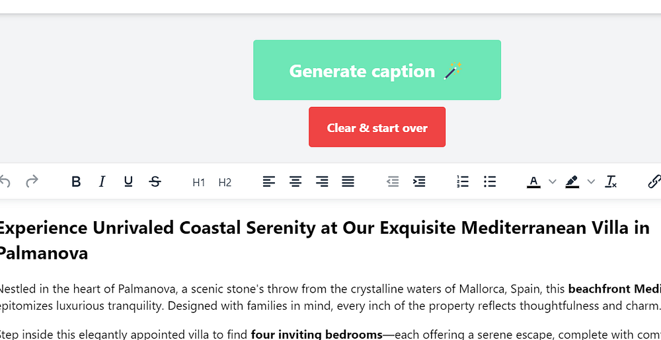Image resolution: width=661 pixels, height=340 pixels.
Task: Insert a numbered list
Action: click(463, 182)
